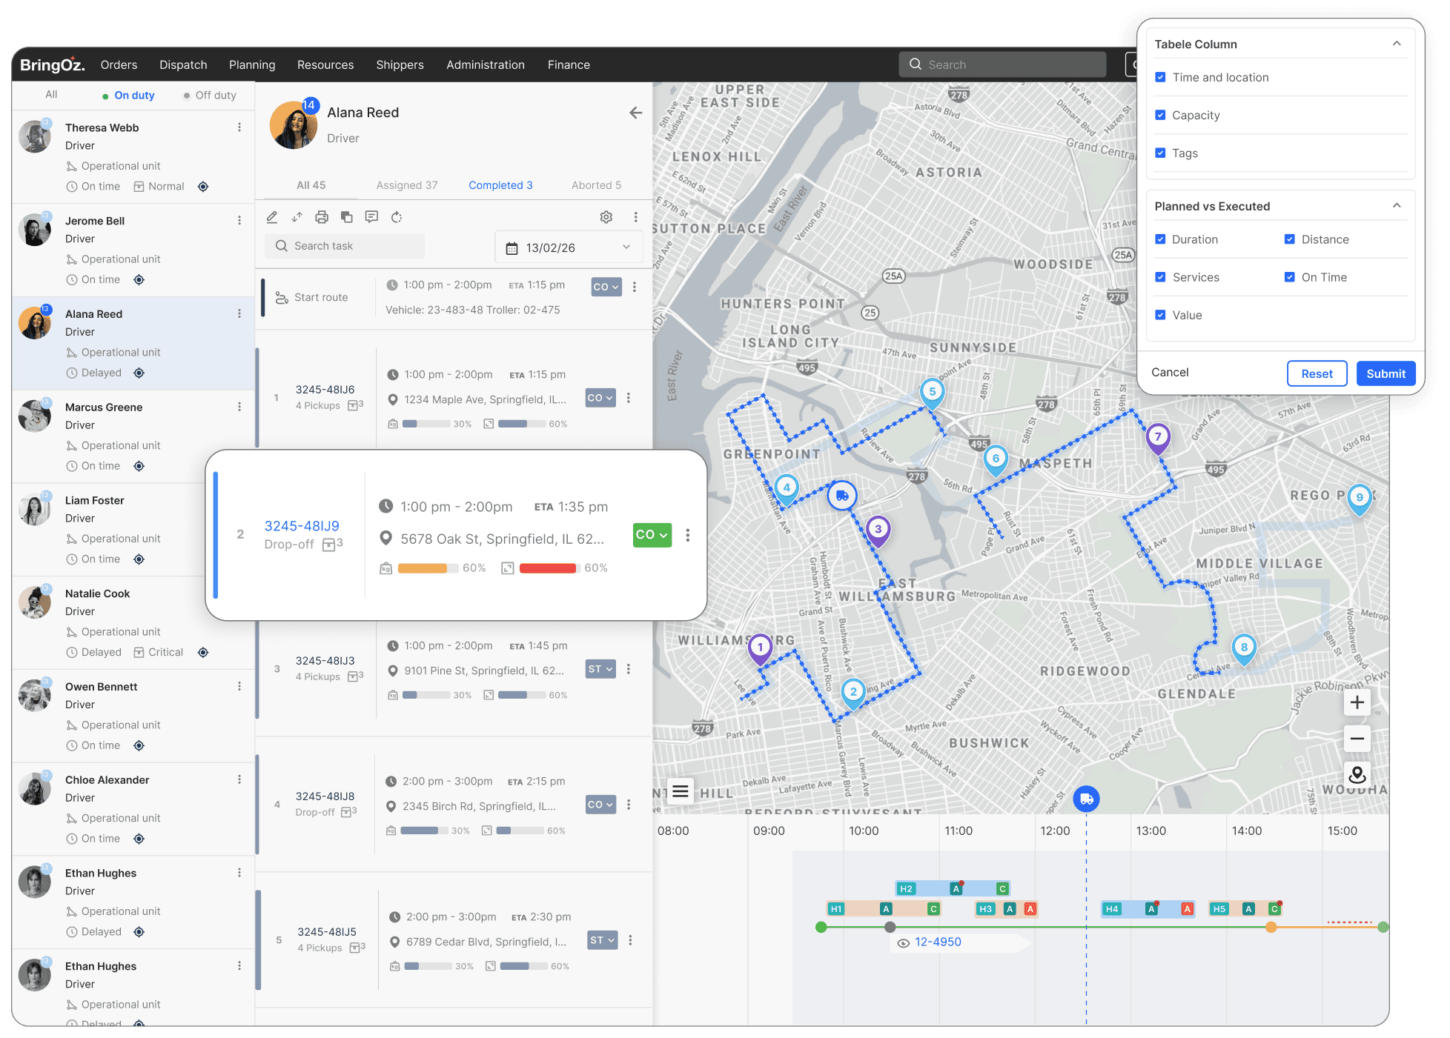Viewport: 1450px width, 1038px height.
Task: Zoom out on the map
Action: coord(1357,739)
